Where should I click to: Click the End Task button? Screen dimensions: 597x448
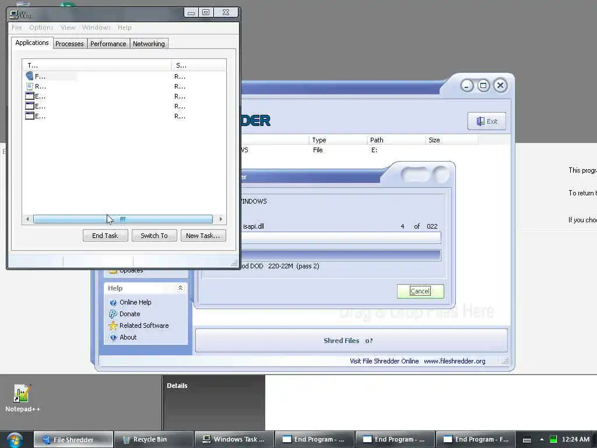(x=105, y=236)
